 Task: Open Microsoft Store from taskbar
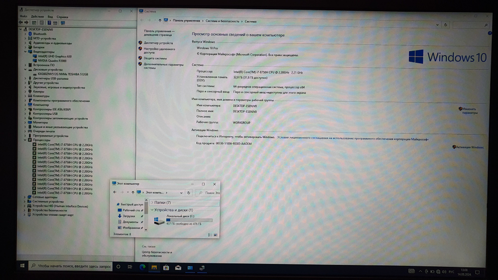tap(166, 268)
